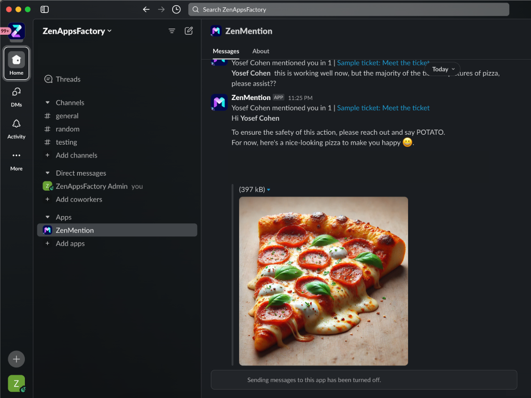Select the Messages tab
Viewport: 531px width, 398px height.
click(x=226, y=51)
